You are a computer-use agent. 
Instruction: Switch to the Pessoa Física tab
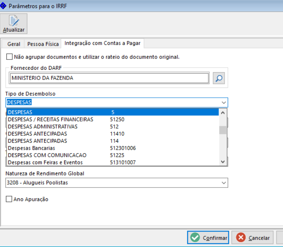(43, 44)
